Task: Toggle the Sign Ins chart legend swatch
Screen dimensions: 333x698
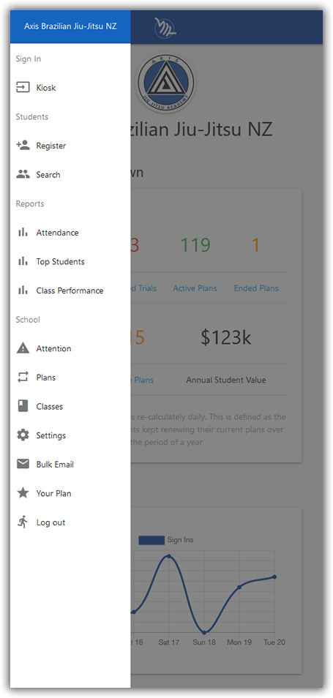Action: tap(151, 540)
